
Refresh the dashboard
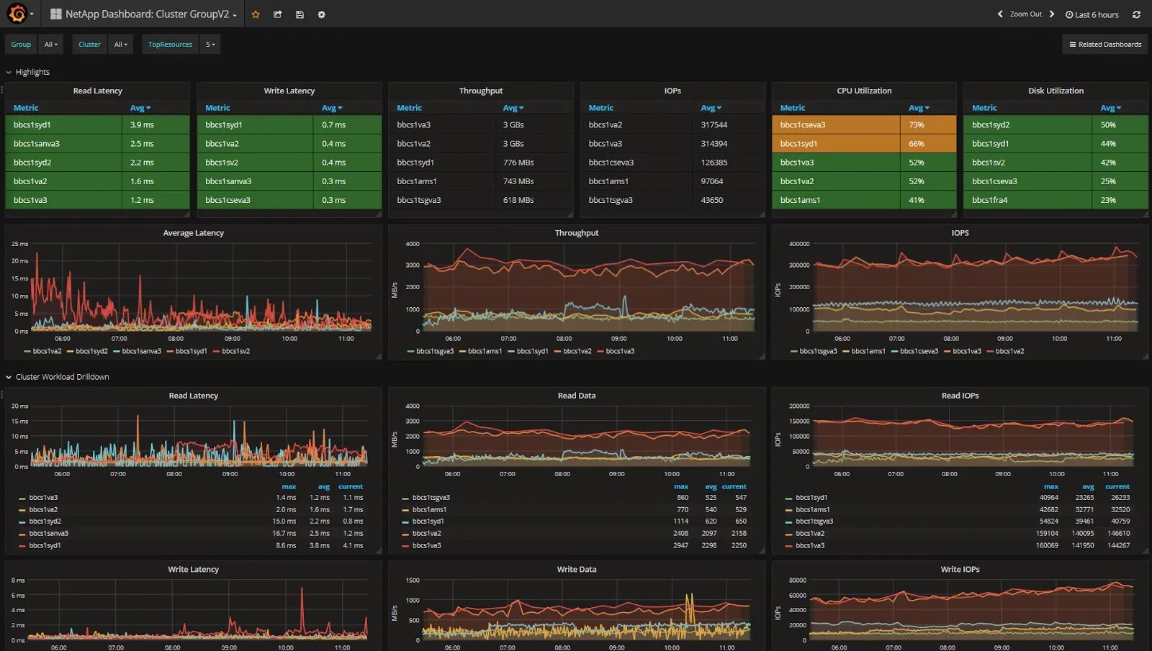point(1137,14)
